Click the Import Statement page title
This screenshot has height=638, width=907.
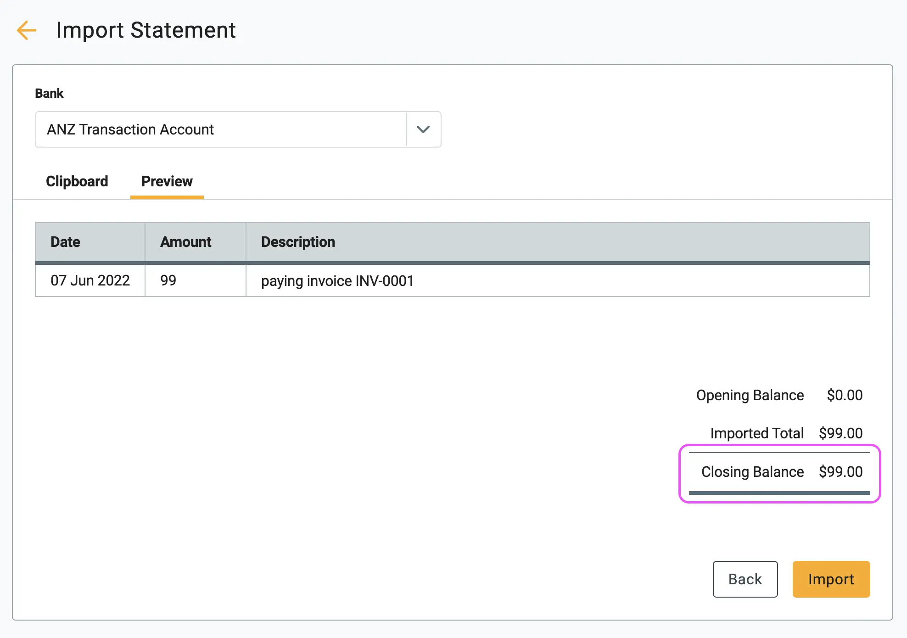click(x=146, y=30)
